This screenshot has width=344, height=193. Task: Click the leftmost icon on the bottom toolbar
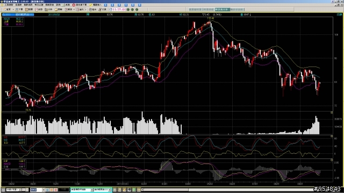3,190
